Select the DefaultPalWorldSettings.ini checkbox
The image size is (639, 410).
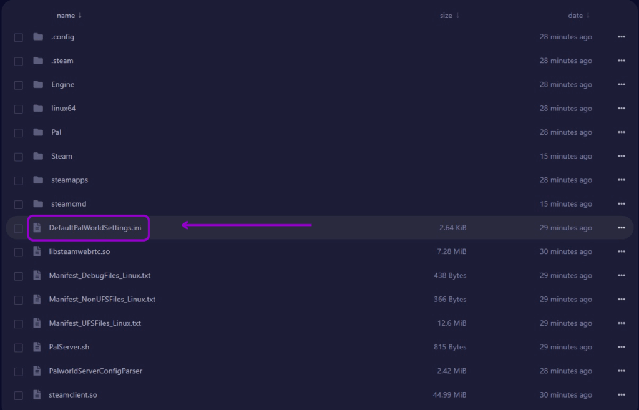tap(18, 228)
